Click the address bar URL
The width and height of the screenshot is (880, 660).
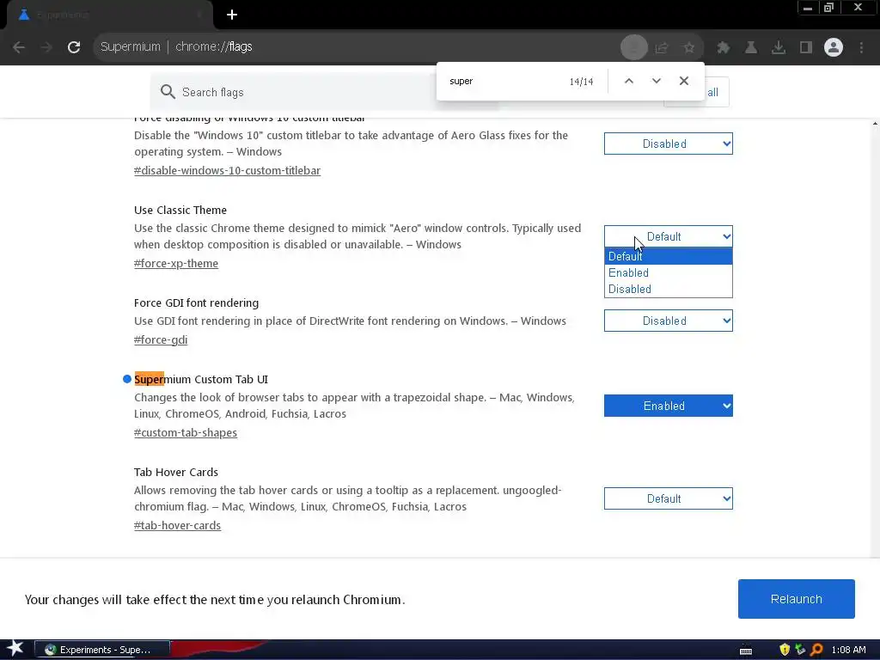pyautogui.click(x=213, y=46)
